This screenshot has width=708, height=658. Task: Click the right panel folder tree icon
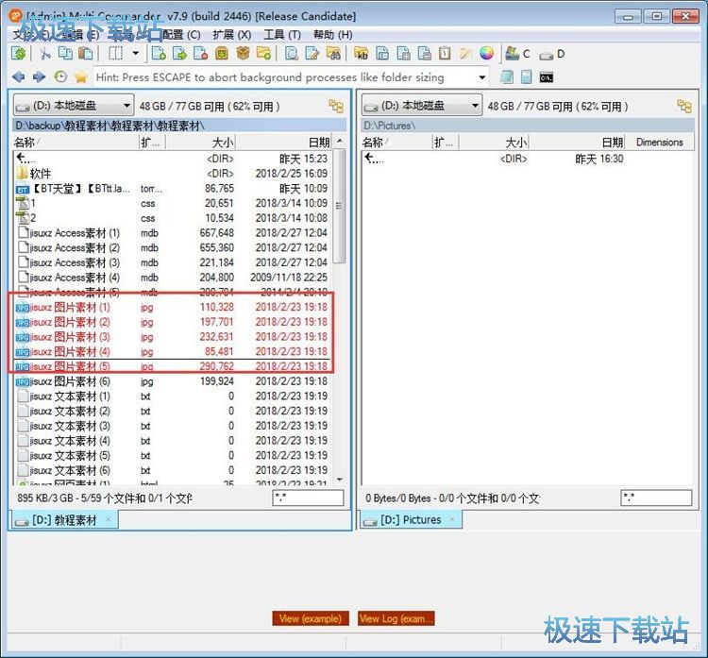point(684,106)
